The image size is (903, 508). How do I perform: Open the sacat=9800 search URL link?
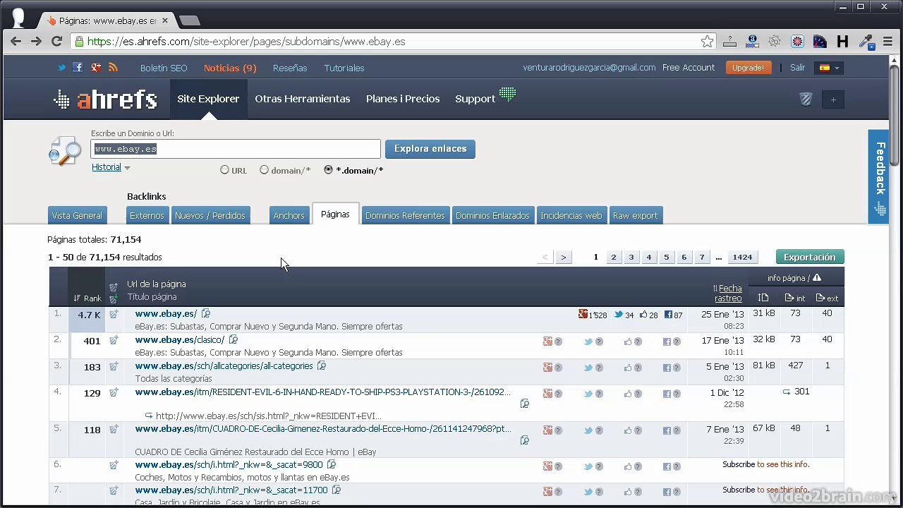point(229,464)
